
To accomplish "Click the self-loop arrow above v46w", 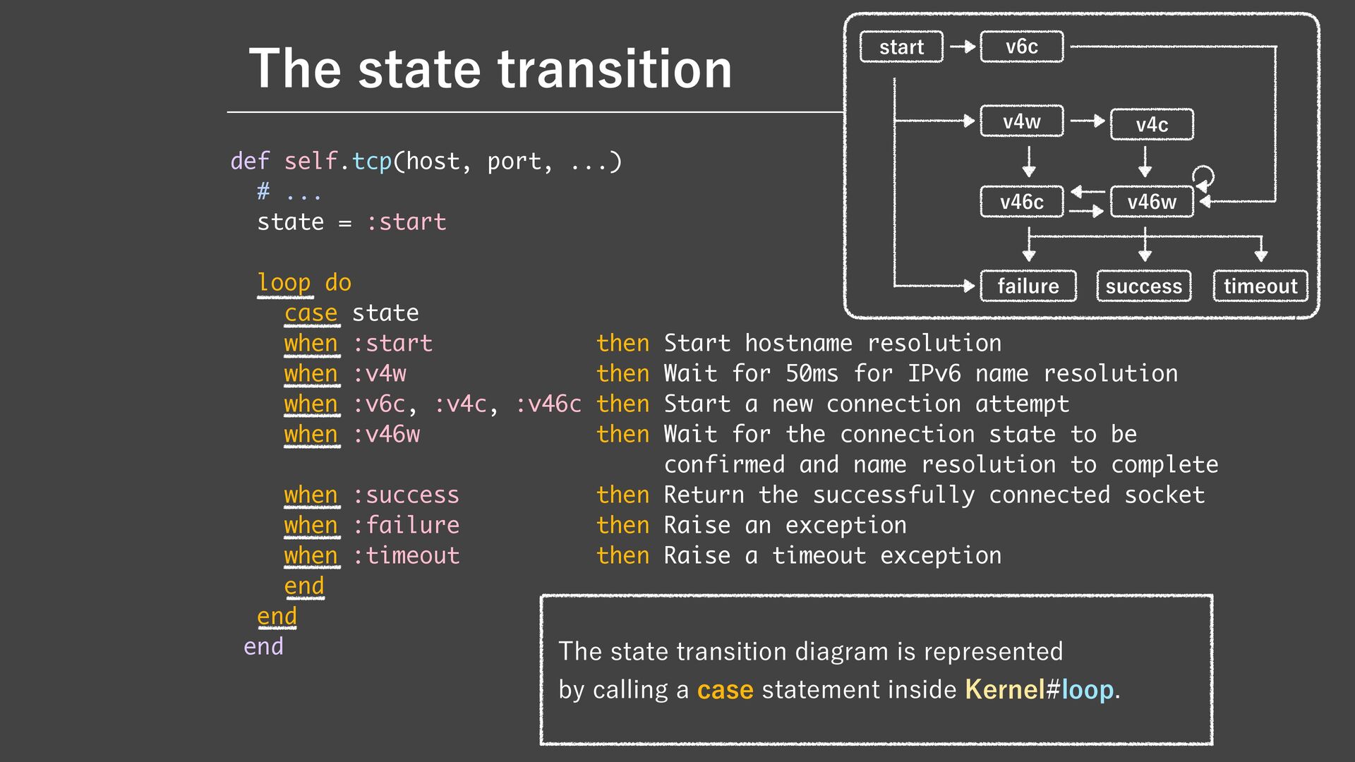I will [1203, 176].
